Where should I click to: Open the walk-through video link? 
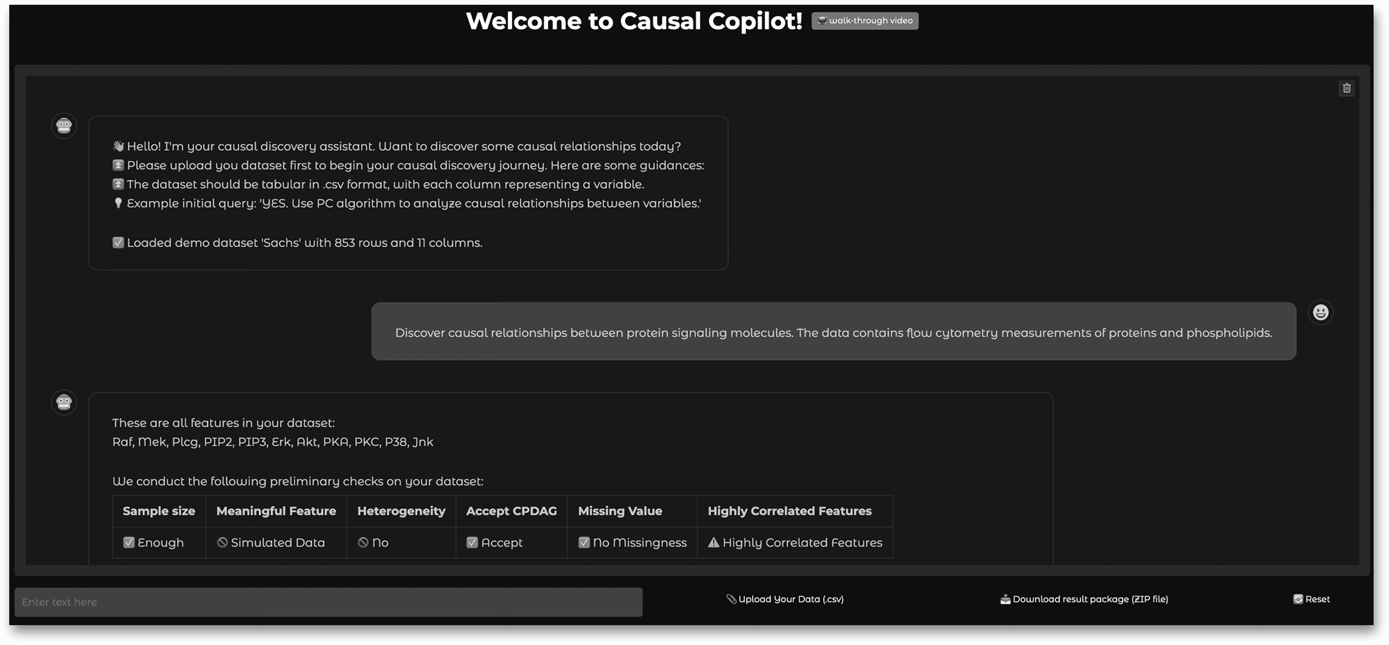[865, 20]
